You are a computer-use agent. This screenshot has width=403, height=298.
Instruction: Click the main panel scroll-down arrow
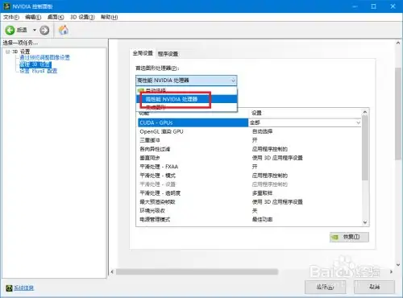398,265
